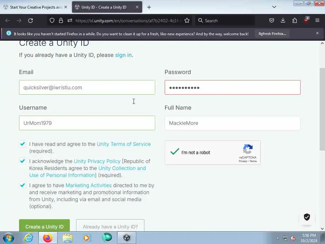This screenshot has height=244, width=325.
Task: Click the scrollbar down arrow
Action: [322, 229]
